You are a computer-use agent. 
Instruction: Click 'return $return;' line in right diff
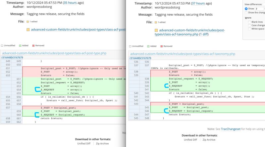click(180, 115)
